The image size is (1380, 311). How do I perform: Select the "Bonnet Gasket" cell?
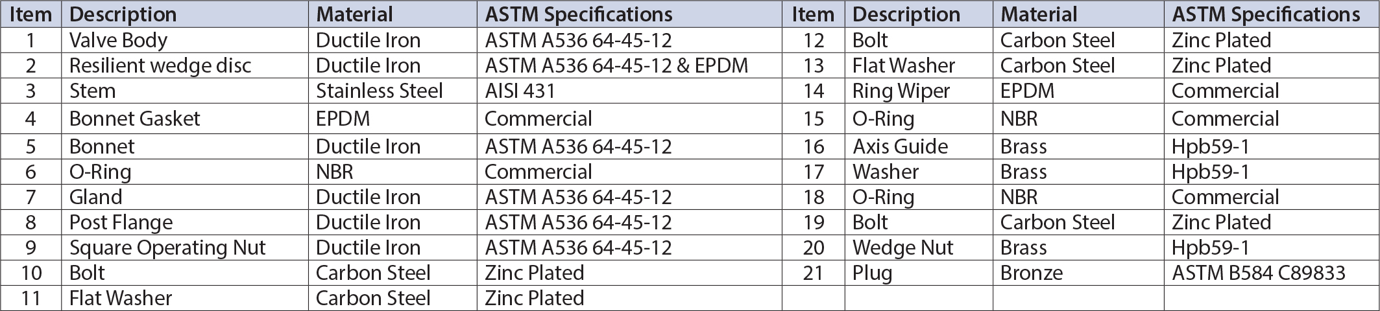(x=134, y=119)
